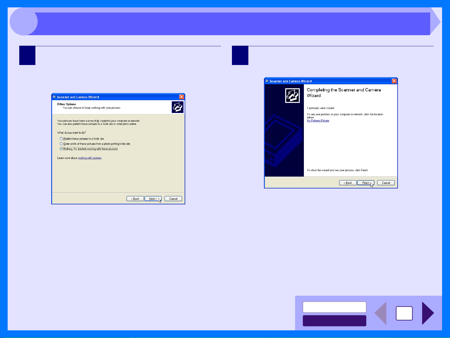Close the Completing wizard window
450x338 pixels.
394,81
